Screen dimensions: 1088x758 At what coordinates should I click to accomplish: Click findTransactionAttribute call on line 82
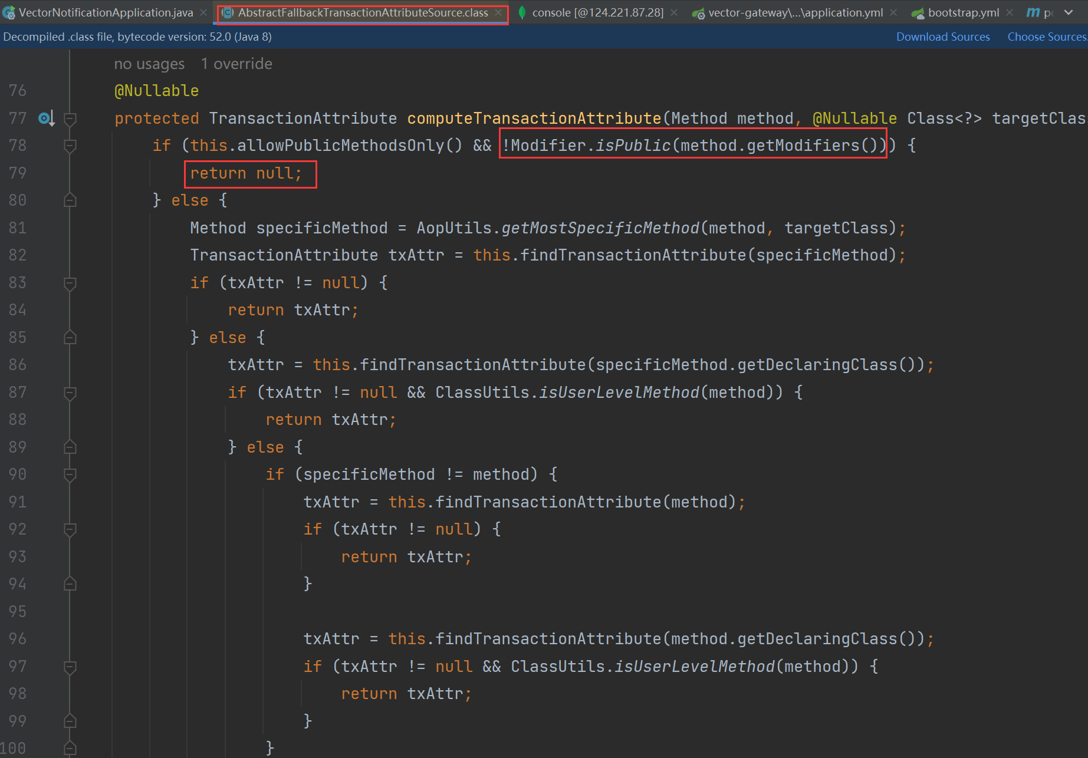[633, 255]
